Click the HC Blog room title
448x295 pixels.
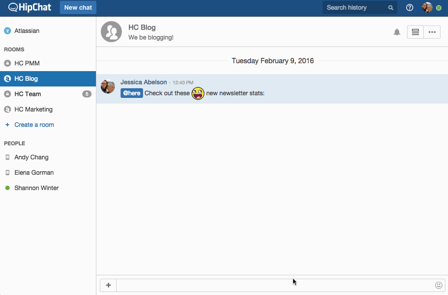click(x=142, y=27)
